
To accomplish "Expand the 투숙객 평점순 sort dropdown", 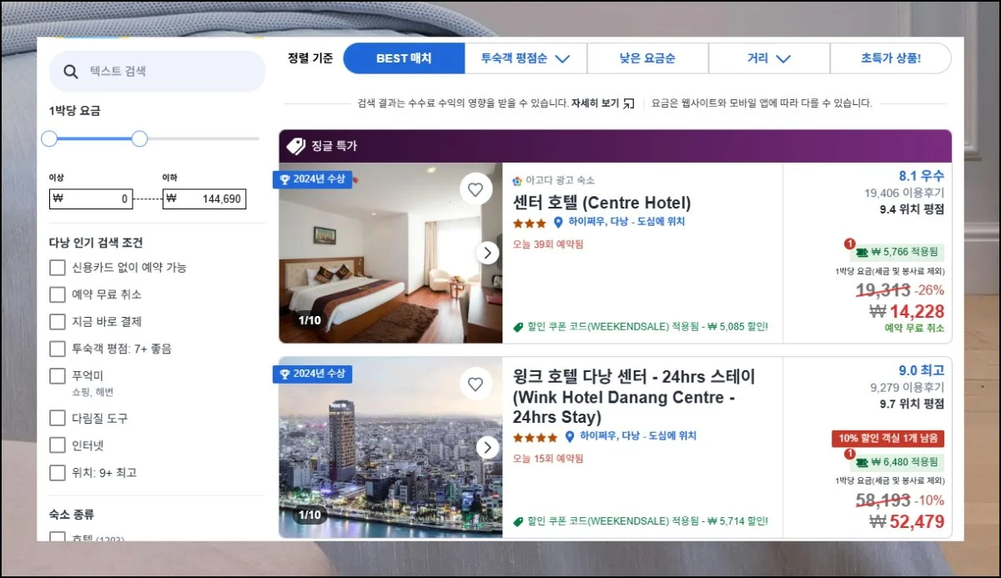I will pos(526,58).
